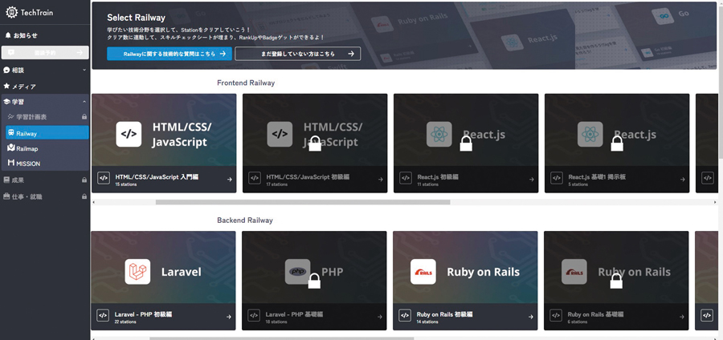Click the train icon beside Railway
Screen dimensions: 723x340
point(11,132)
